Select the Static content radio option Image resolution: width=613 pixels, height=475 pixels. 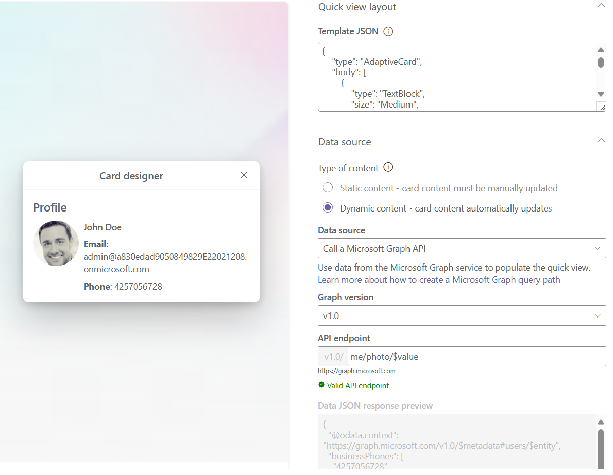(x=328, y=188)
